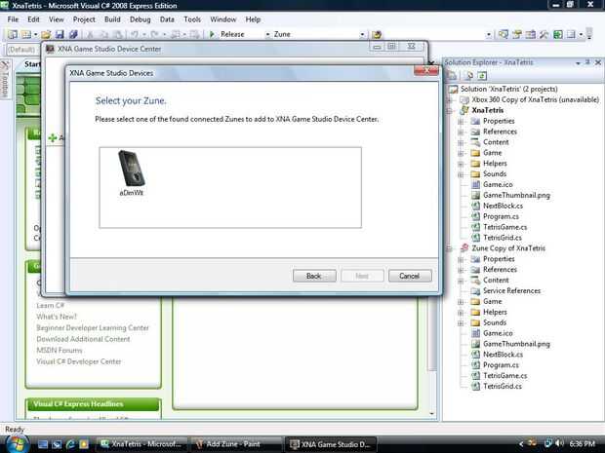605x453 pixels.
Task: Expand Helpers folder under the XnaTetris project
Action: click(461, 164)
